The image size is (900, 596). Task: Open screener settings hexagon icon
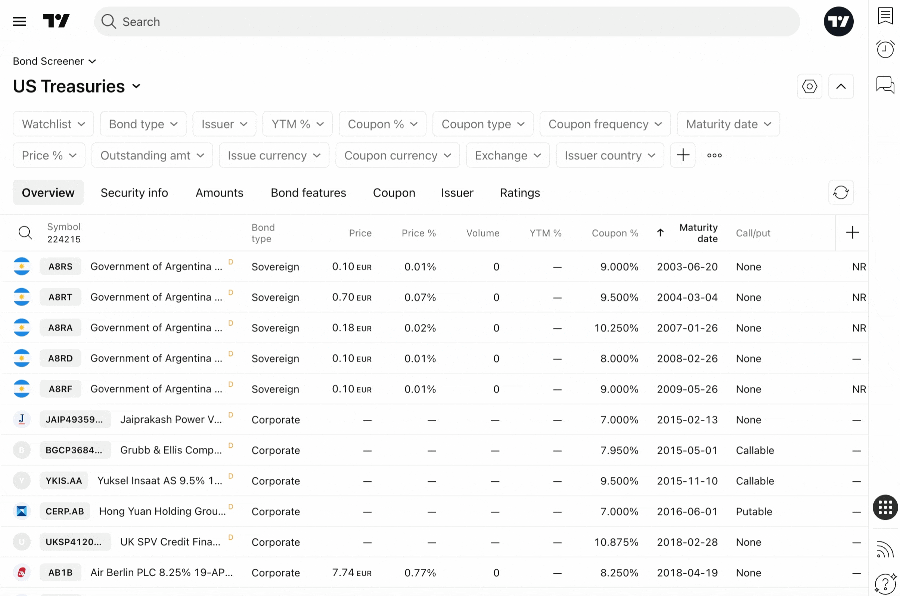(x=809, y=87)
